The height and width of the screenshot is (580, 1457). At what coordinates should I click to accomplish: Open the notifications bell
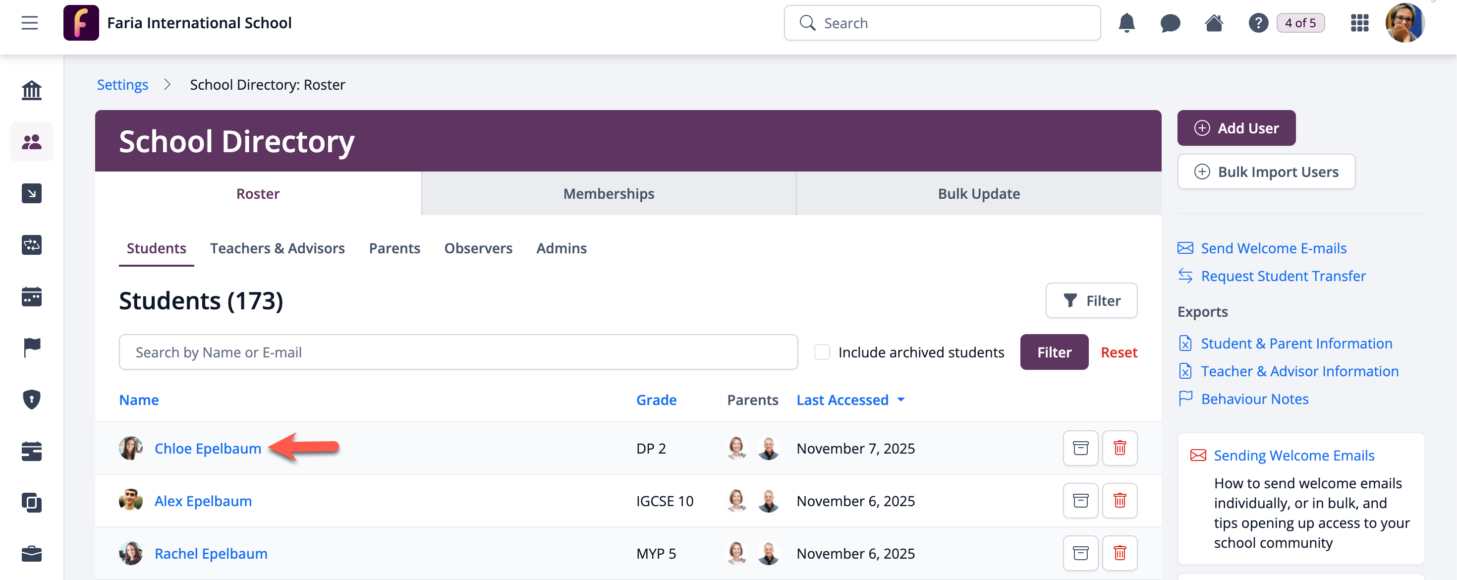pos(1125,23)
